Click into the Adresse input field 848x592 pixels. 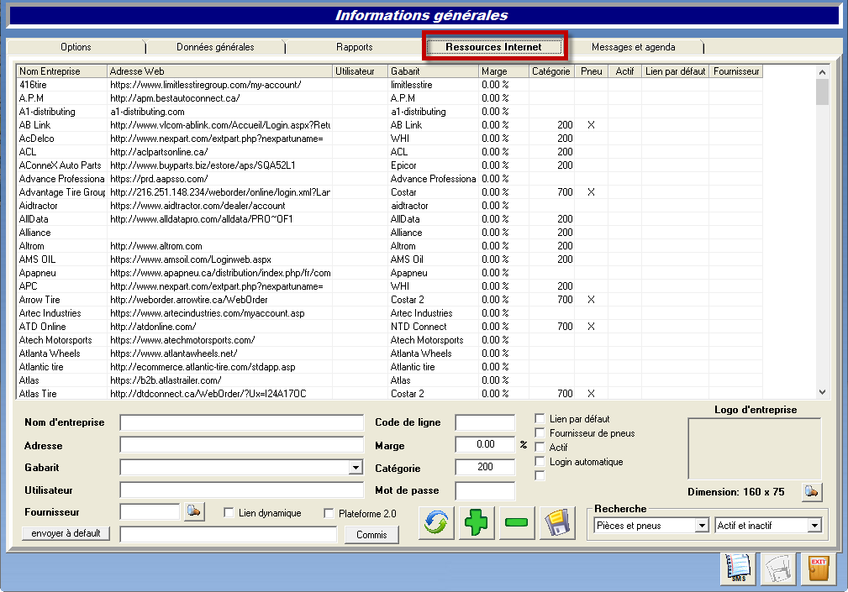pyautogui.click(x=242, y=445)
